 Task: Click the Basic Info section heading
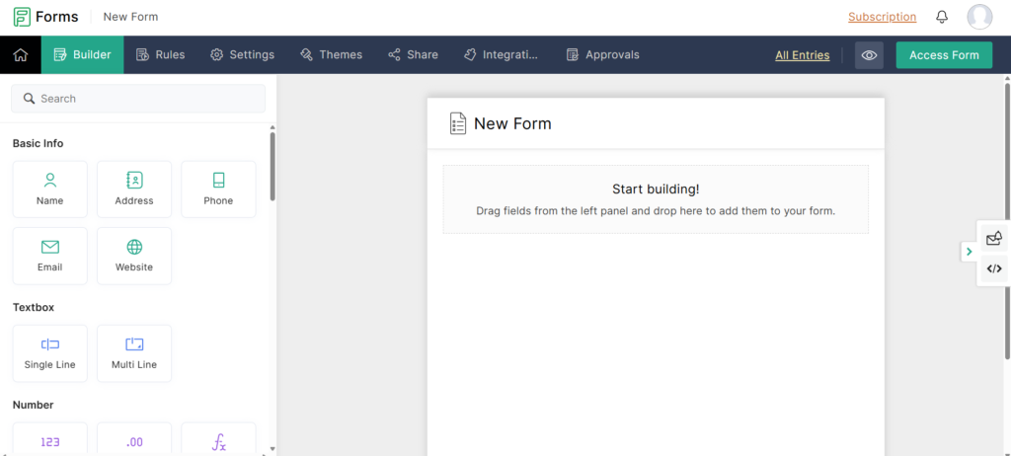[39, 143]
